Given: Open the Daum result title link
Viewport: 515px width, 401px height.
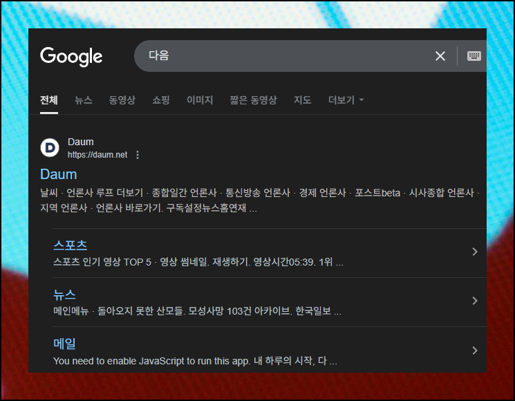Looking at the screenshot, I should (59, 174).
